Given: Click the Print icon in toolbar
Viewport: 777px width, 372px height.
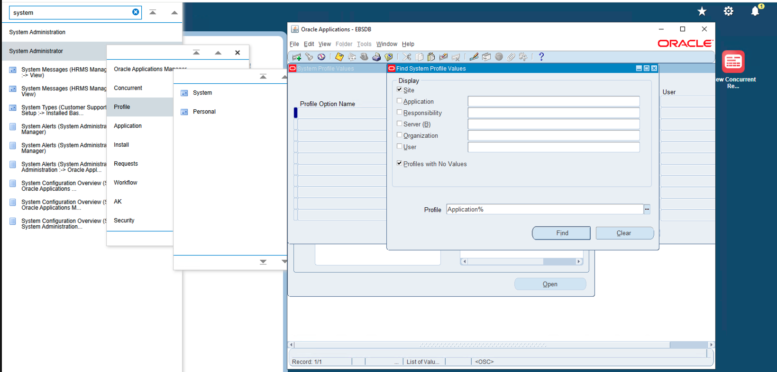Looking at the screenshot, I should (376, 57).
